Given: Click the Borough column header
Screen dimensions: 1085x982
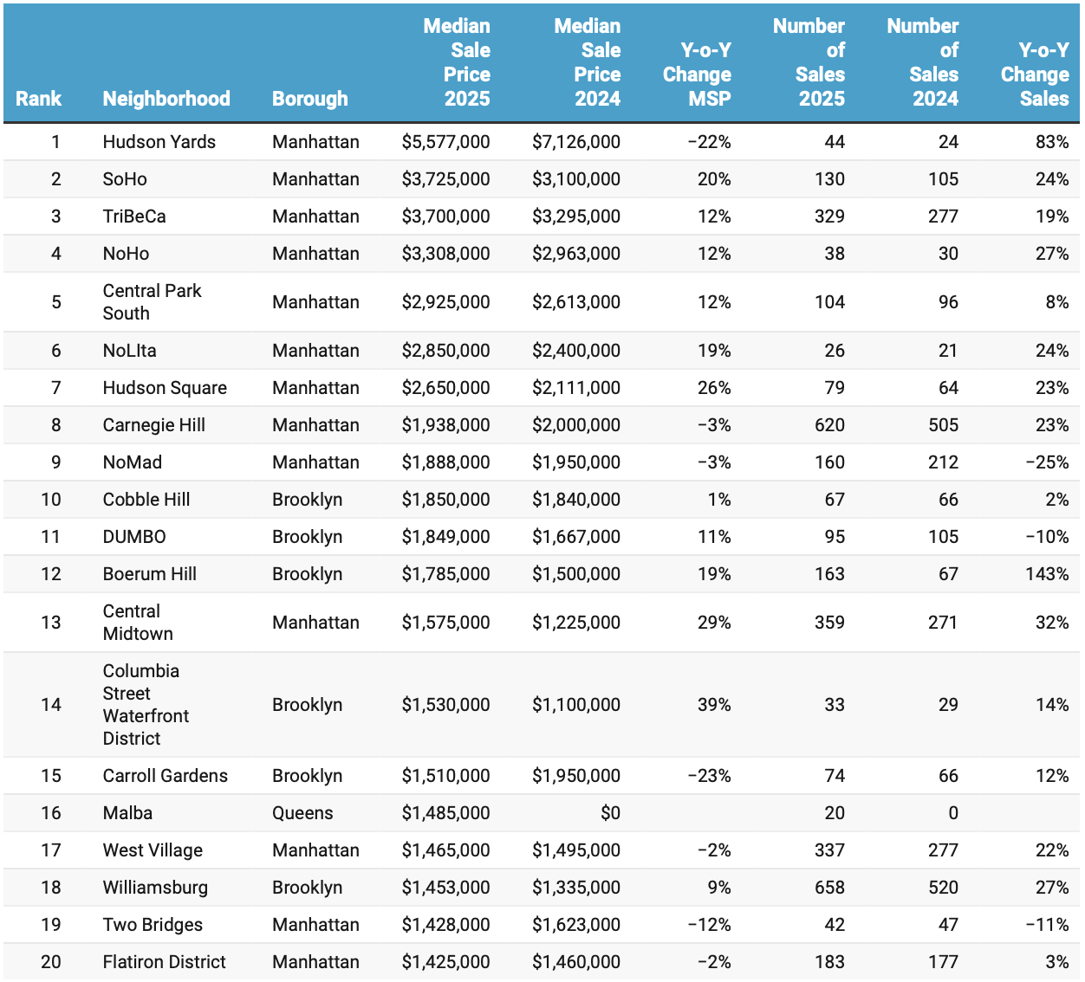Looking at the screenshot, I should (x=309, y=99).
